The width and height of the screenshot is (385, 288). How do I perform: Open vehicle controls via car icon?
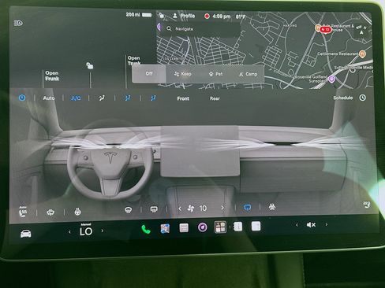click(26, 233)
